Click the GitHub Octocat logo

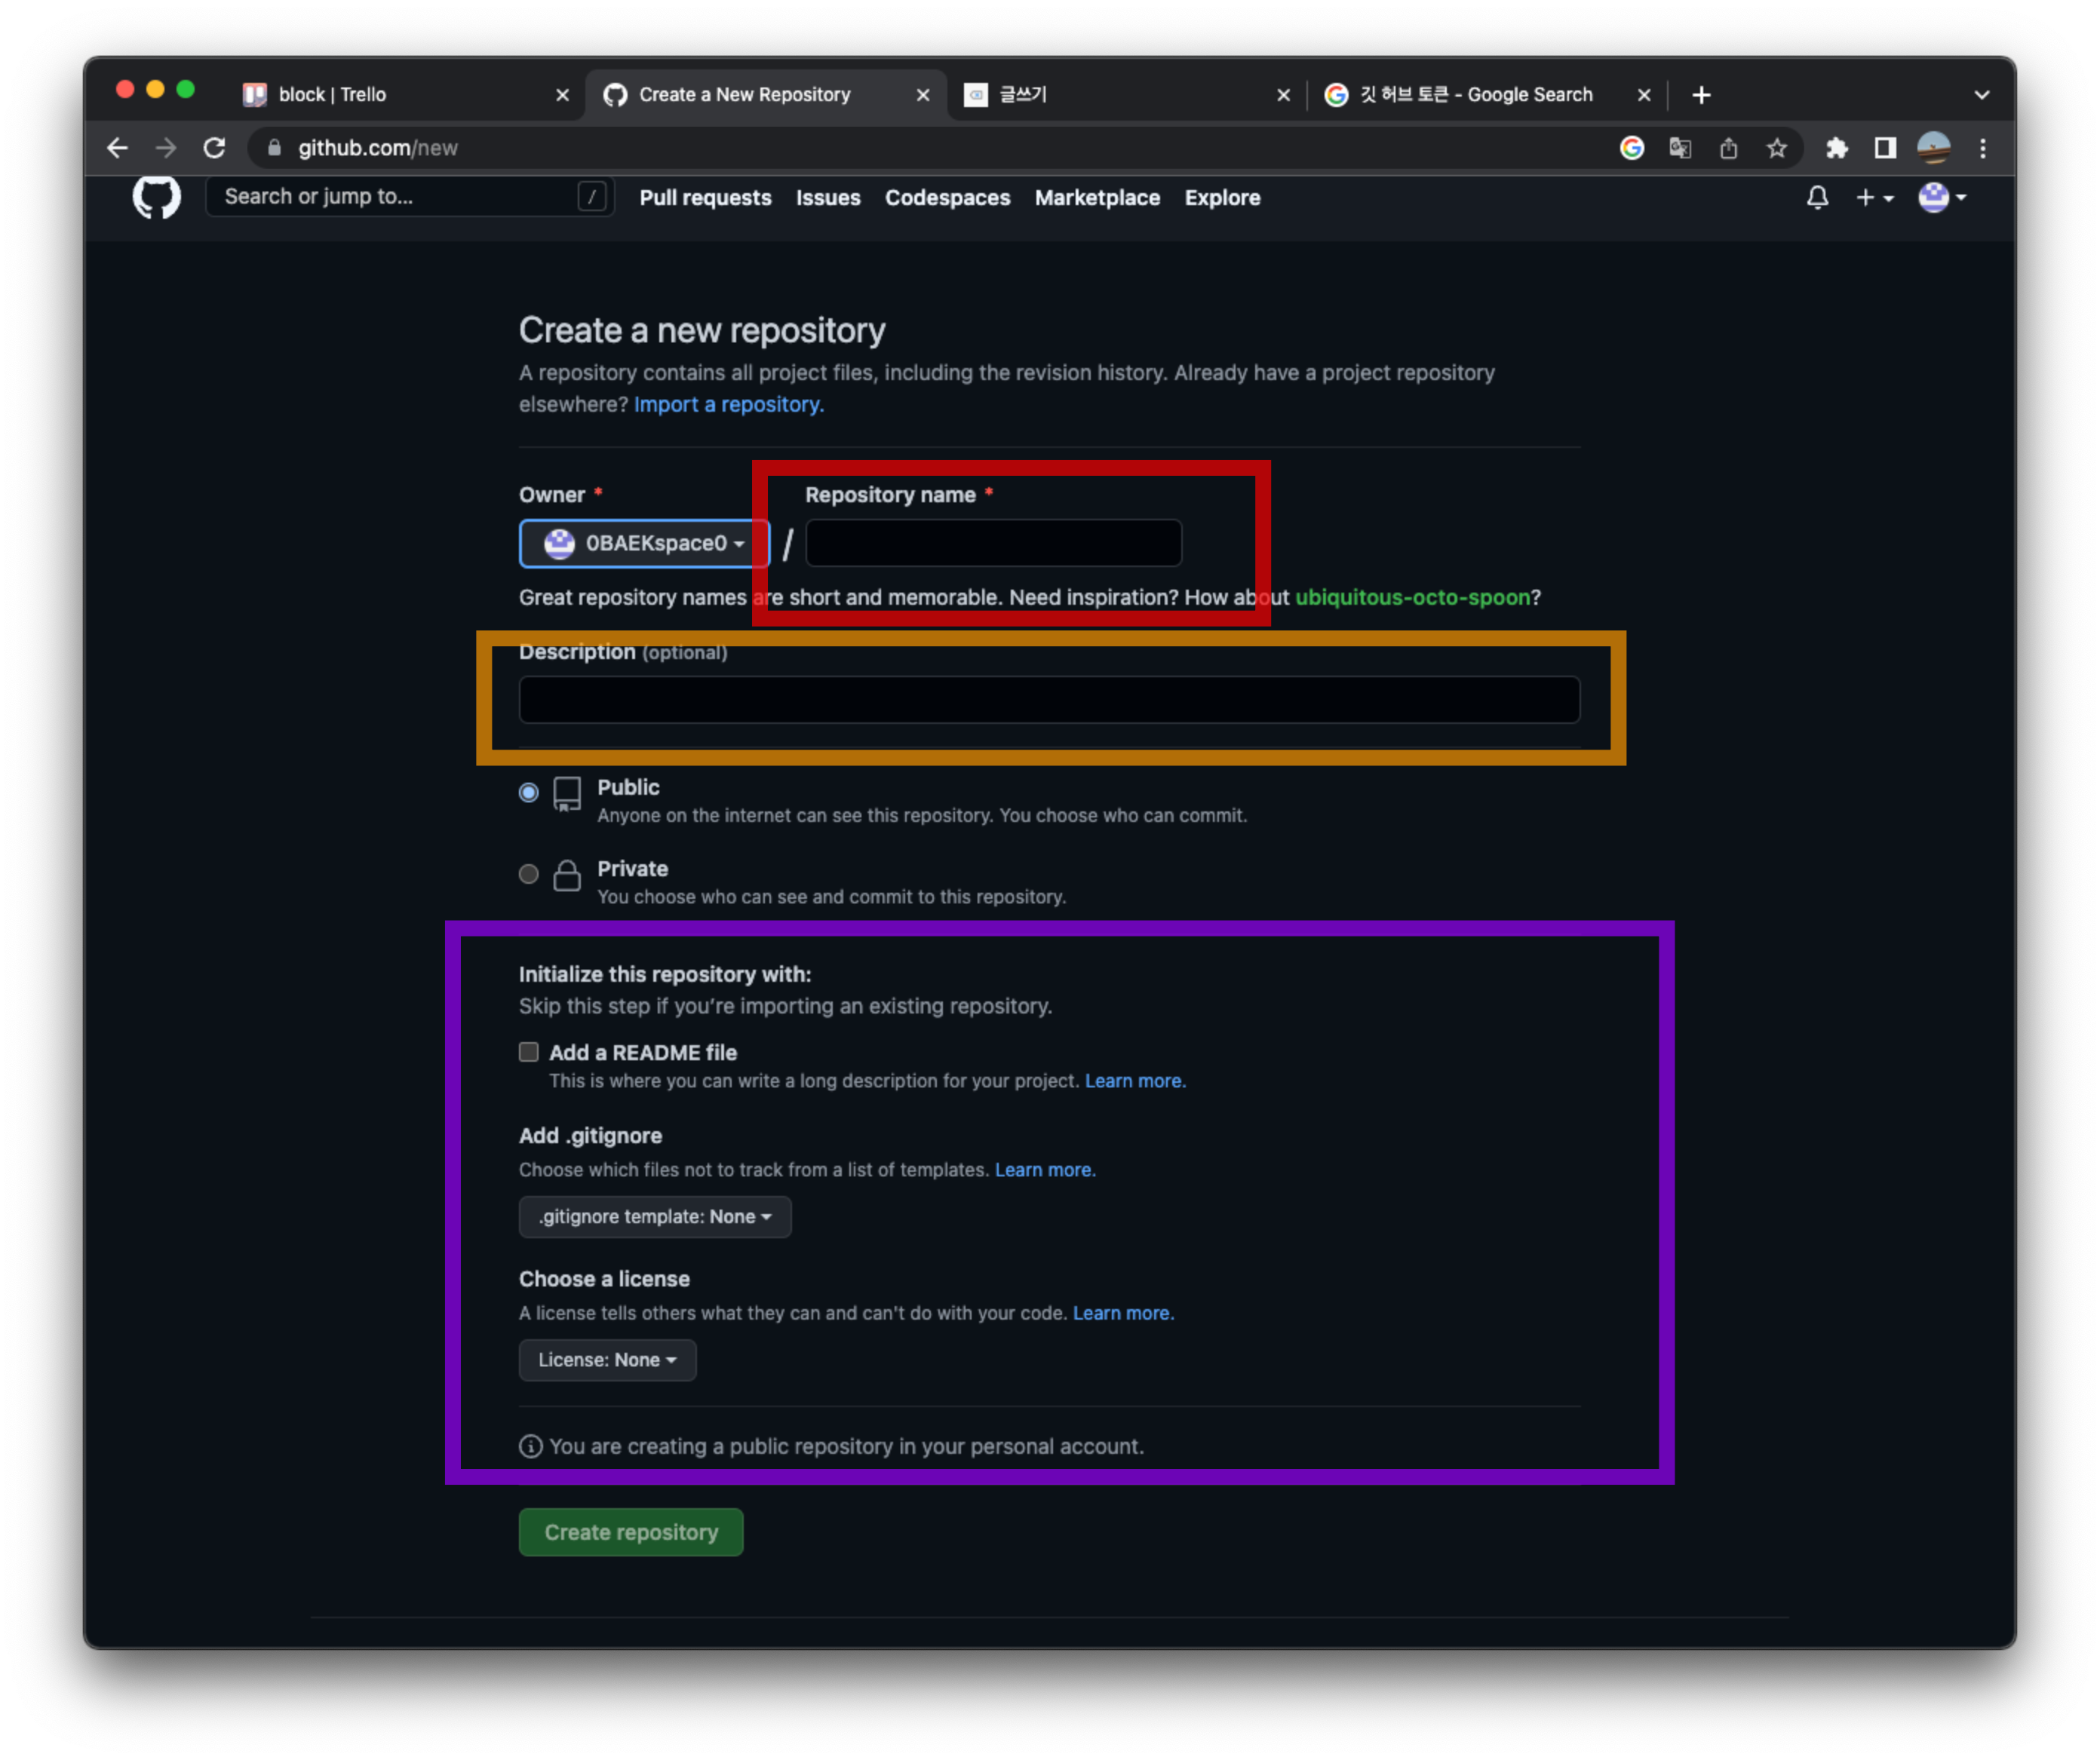click(156, 197)
